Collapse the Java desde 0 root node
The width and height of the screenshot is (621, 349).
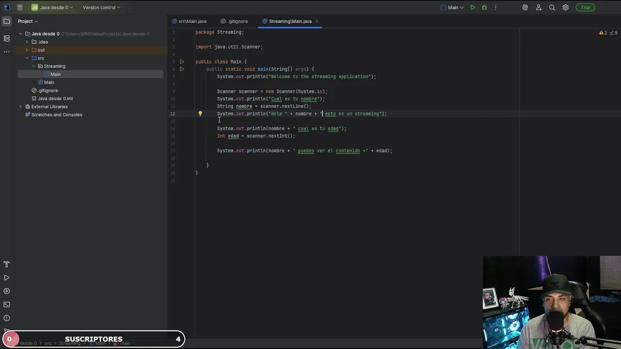click(20, 34)
